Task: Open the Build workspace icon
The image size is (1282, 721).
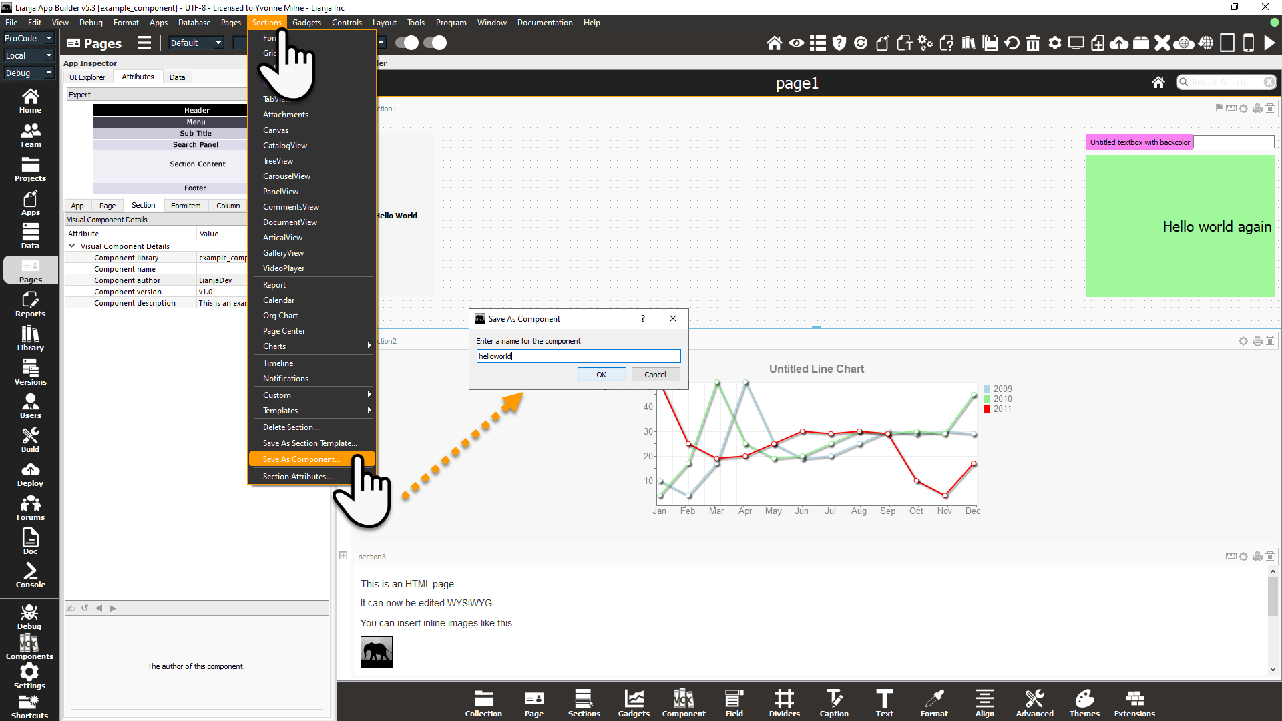Action: [30, 440]
